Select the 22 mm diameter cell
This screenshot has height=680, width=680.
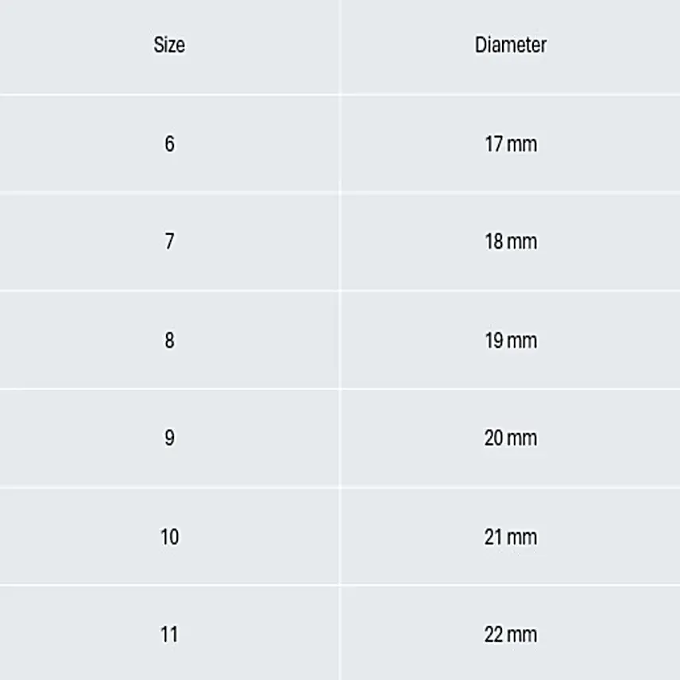511,634
